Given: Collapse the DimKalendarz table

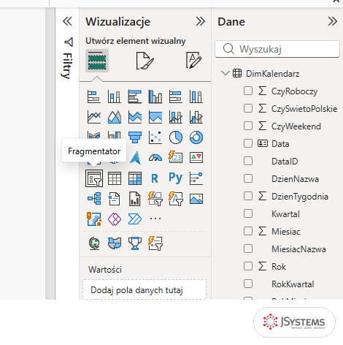Looking at the screenshot, I should 226,73.
